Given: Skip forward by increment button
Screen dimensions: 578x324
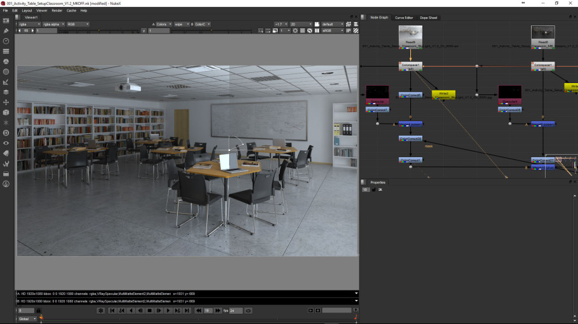Looking at the screenshot, I should coord(218,311).
